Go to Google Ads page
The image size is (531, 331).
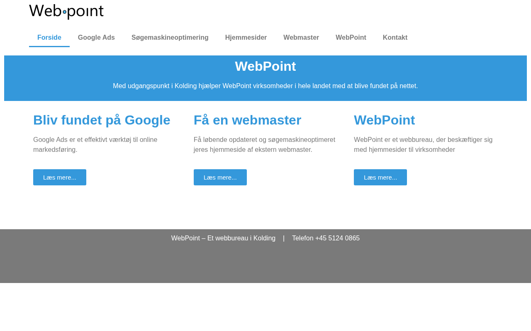pos(96,38)
